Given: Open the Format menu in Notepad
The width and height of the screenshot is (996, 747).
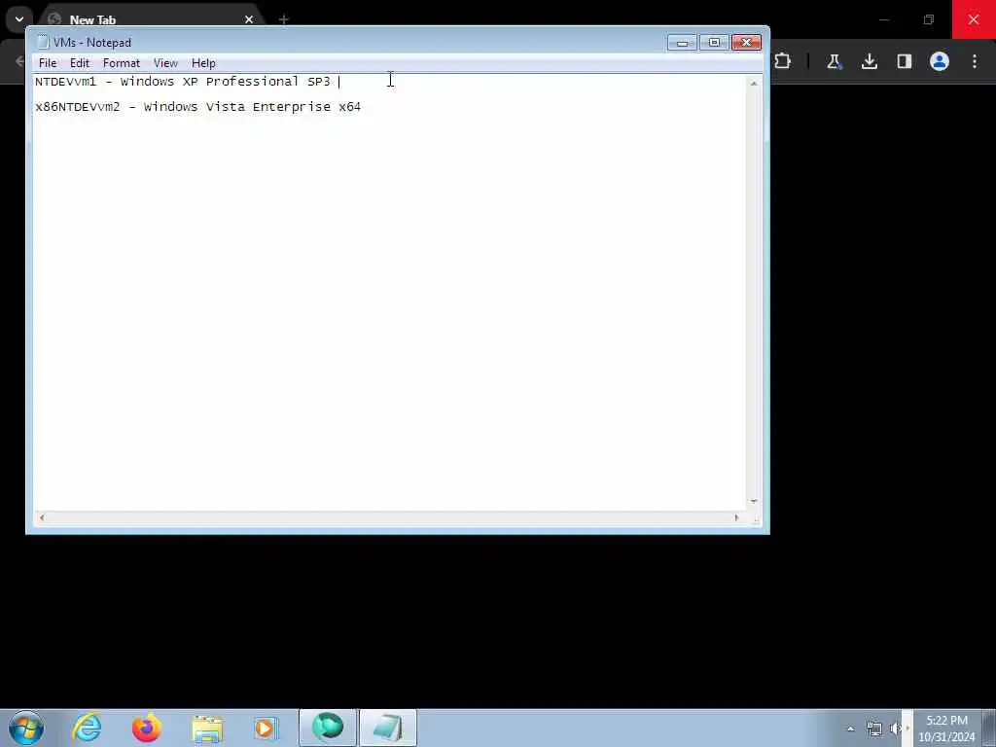Looking at the screenshot, I should coord(122,63).
